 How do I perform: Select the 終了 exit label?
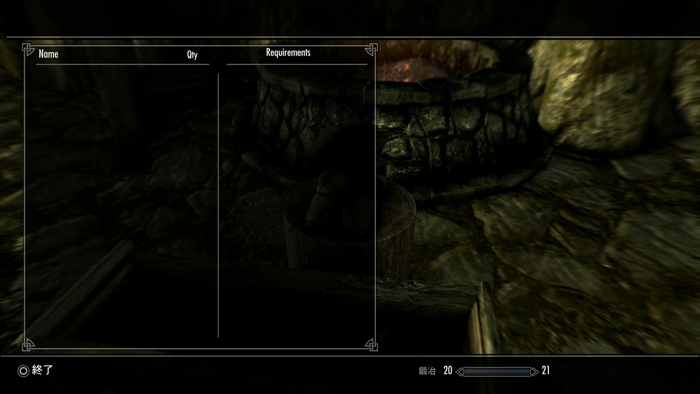[x=43, y=370]
